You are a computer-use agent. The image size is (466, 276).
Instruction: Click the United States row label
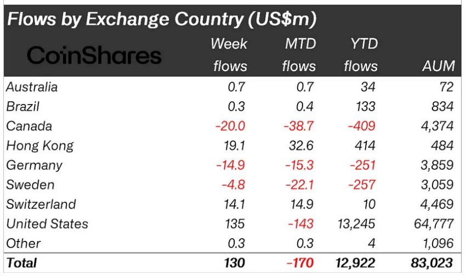coord(47,223)
